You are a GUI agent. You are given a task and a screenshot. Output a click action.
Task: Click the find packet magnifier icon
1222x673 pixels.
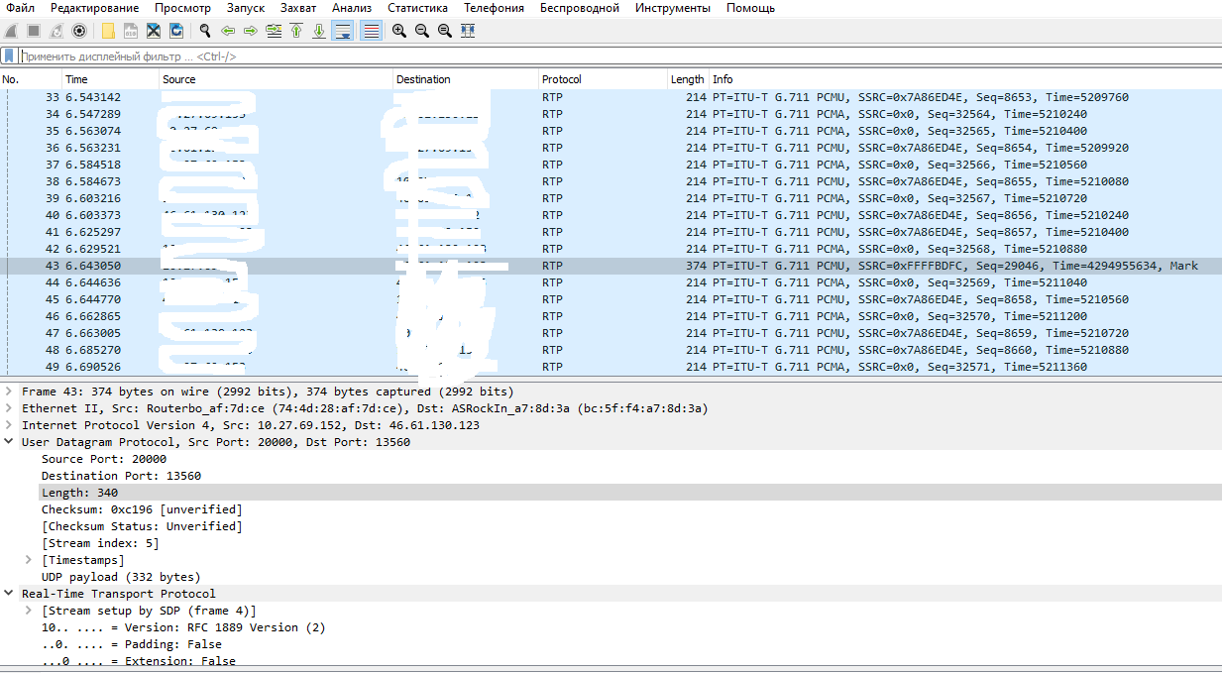click(205, 31)
